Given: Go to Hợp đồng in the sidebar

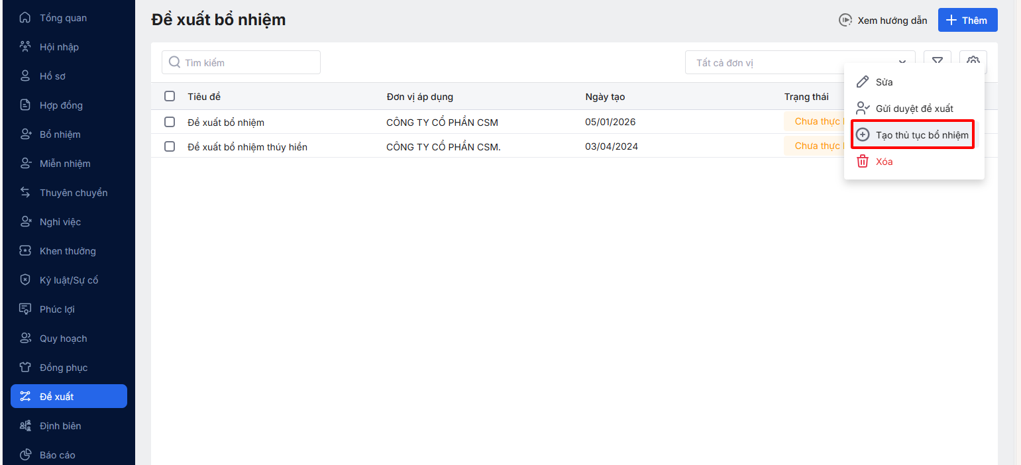Looking at the screenshot, I should point(61,105).
